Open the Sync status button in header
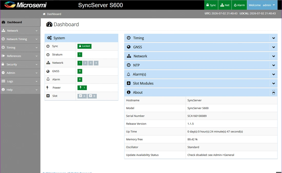 [x=211, y=5]
